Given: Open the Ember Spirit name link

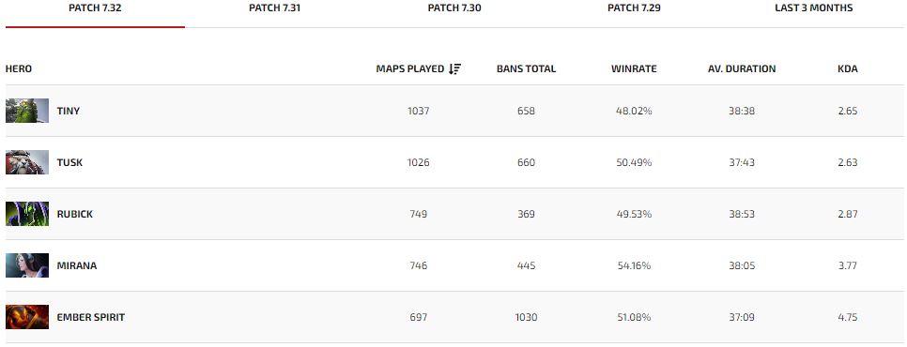Looking at the screenshot, I should pos(91,317).
